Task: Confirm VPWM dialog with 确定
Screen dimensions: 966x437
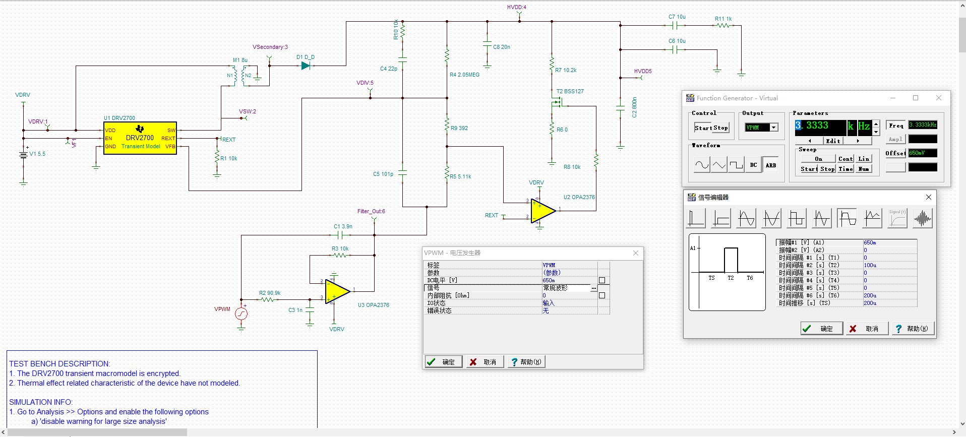Action: [x=444, y=362]
